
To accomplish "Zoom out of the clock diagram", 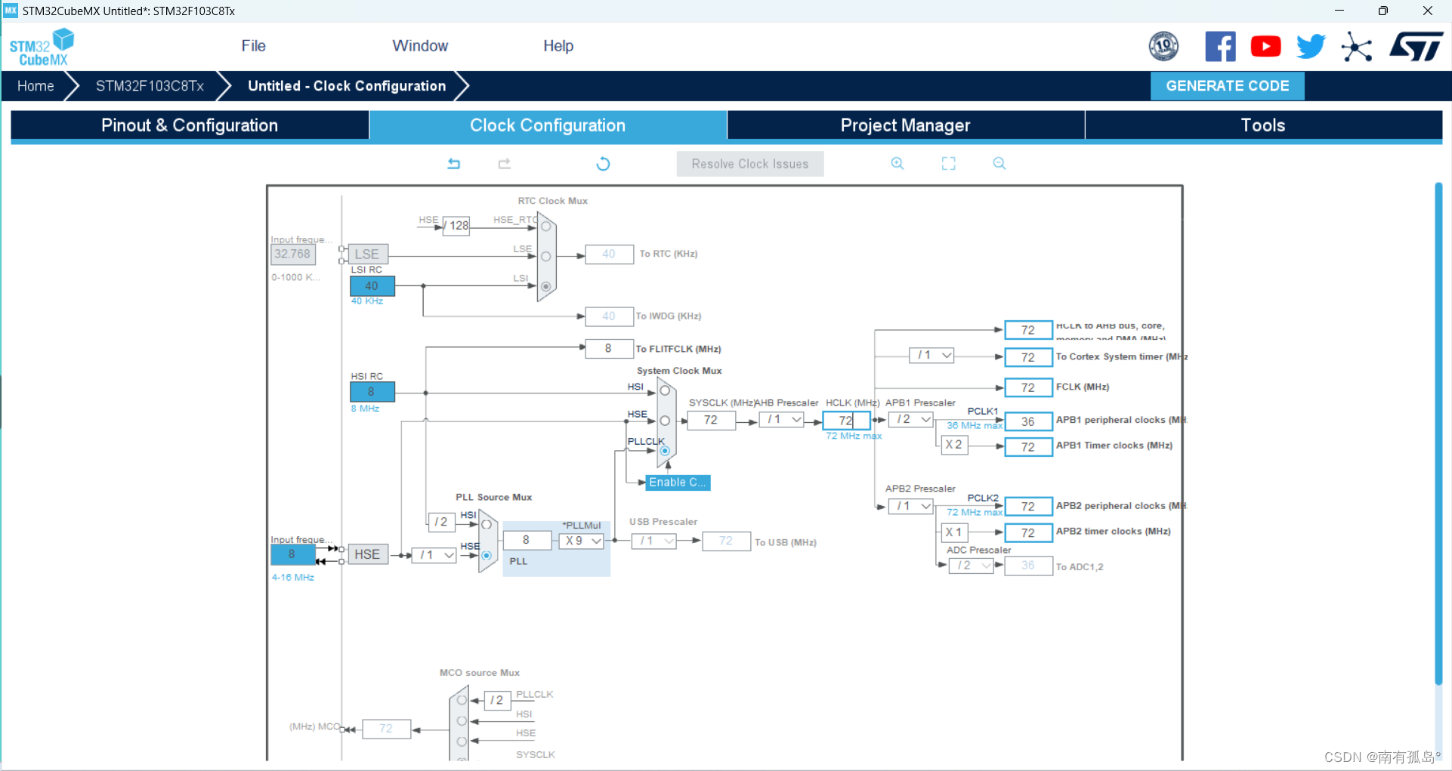I will pos(999,163).
